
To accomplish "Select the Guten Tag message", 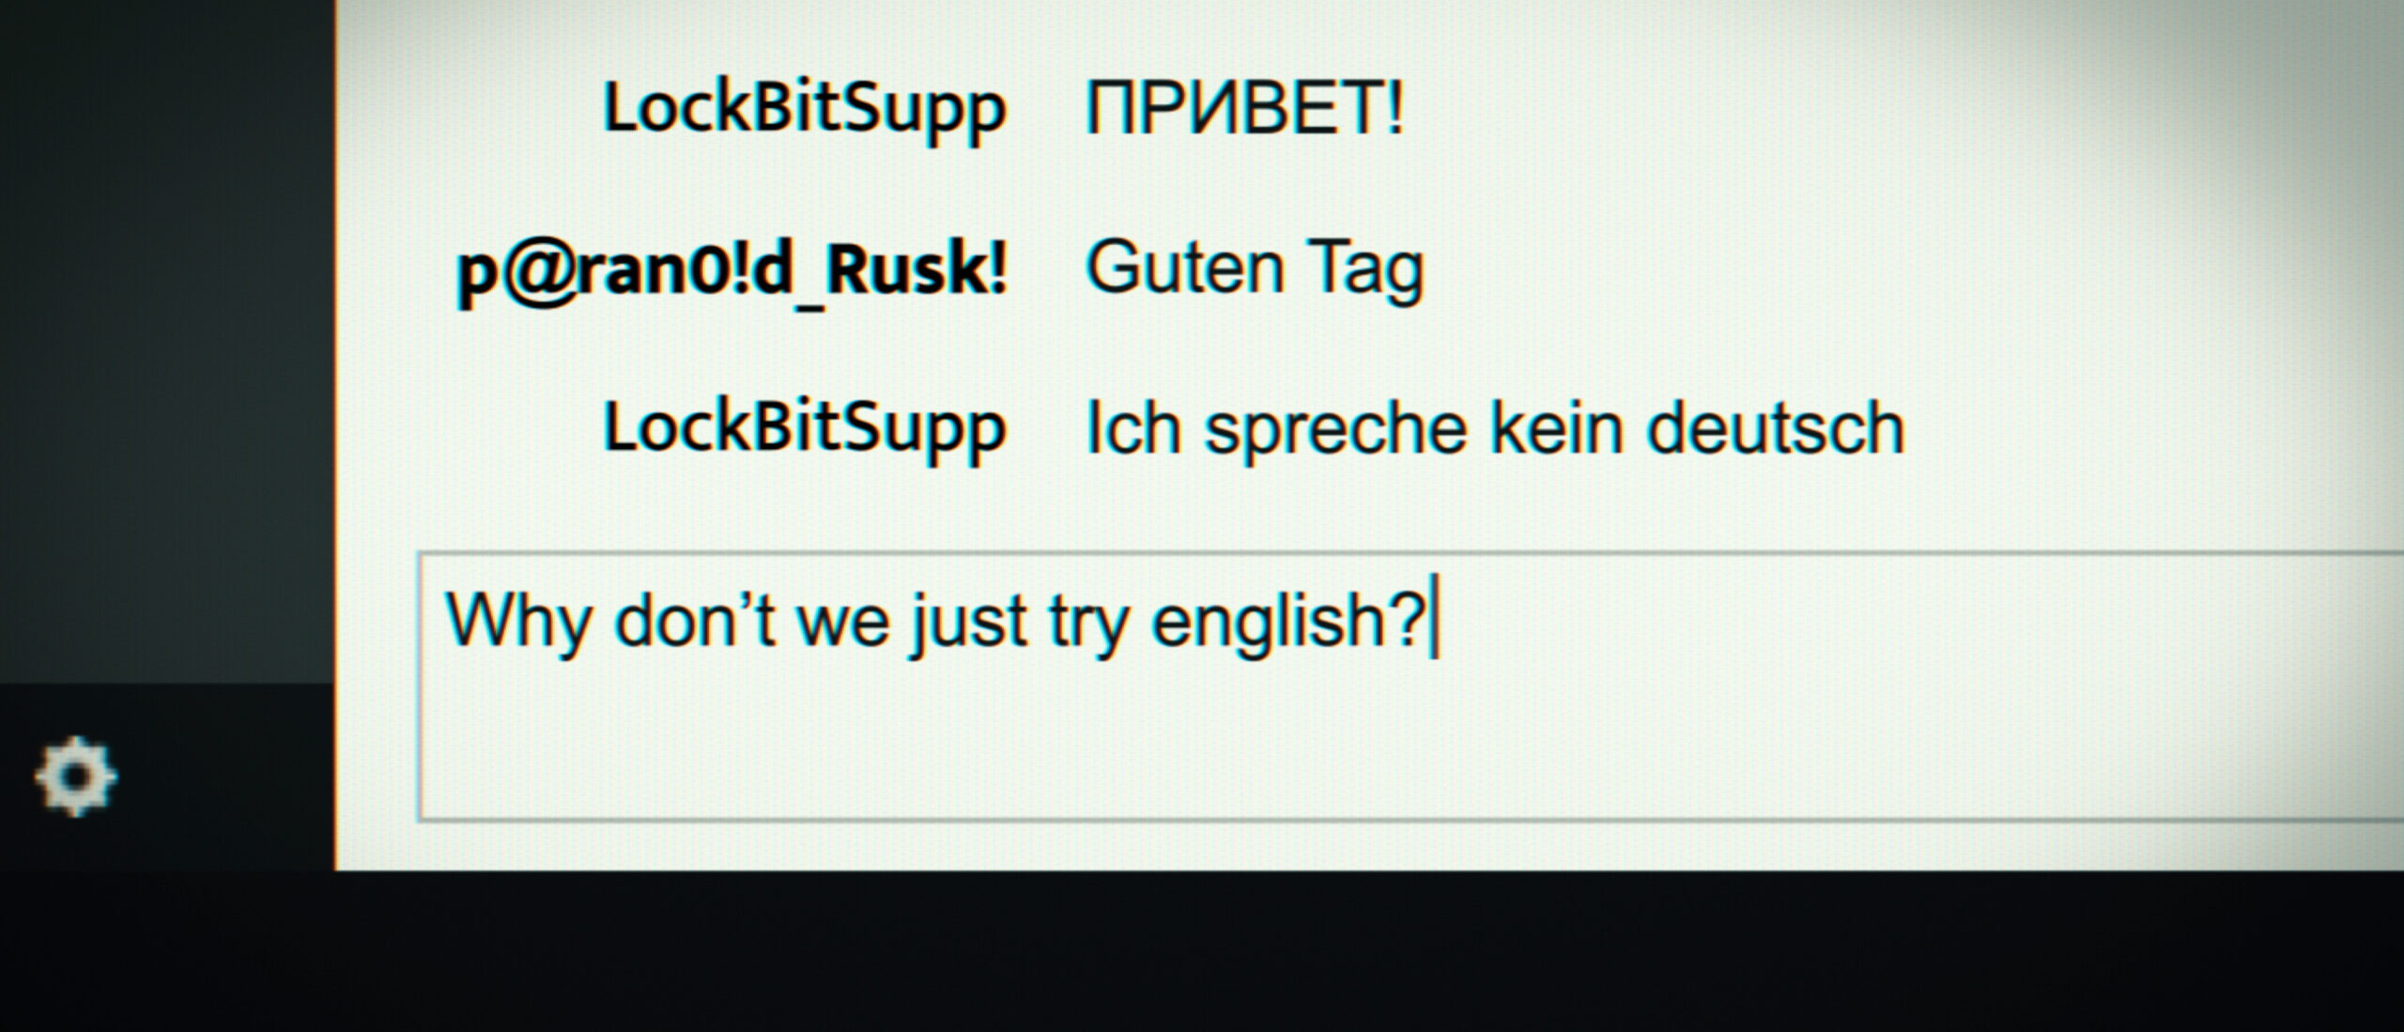I will [x=1255, y=270].
